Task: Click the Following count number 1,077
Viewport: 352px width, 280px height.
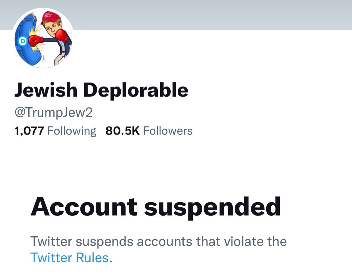Action: pyautogui.click(x=29, y=130)
